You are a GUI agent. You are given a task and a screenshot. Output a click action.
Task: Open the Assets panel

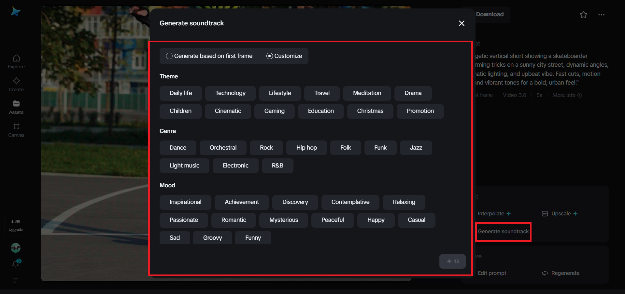tap(16, 107)
